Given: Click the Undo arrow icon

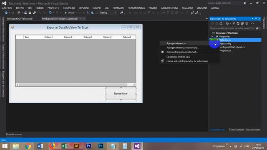Looking at the screenshot, I should coord(50,13).
